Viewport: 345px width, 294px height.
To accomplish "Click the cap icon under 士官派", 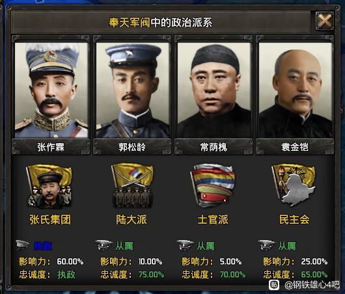I will point(186,245).
